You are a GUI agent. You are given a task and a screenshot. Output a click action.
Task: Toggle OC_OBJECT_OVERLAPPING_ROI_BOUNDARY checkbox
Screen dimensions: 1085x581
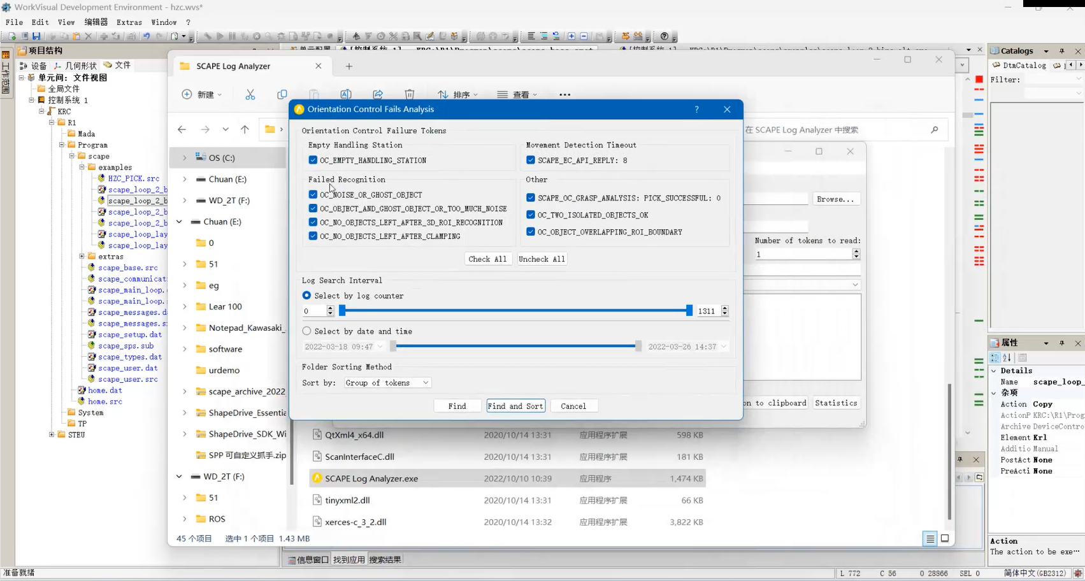click(531, 232)
